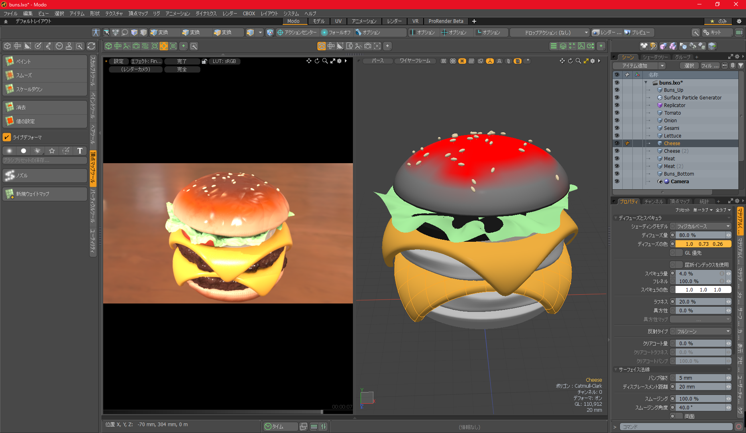Click the 3D viewport pan icon
The width and height of the screenshot is (746, 433).
562,61
